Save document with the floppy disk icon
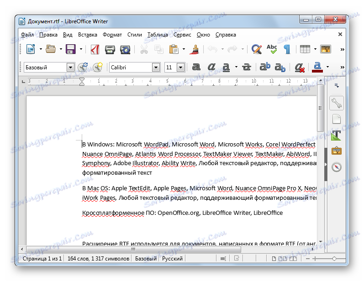Image resolution: width=364 pixels, height=281 pixels. click(x=71, y=49)
